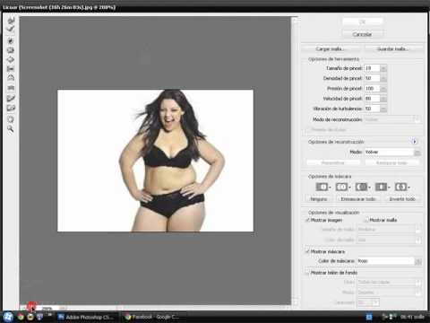Image resolution: width=430 pixels, height=323 pixels.
Task: Open the Windows Start menu
Action: coord(8,317)
